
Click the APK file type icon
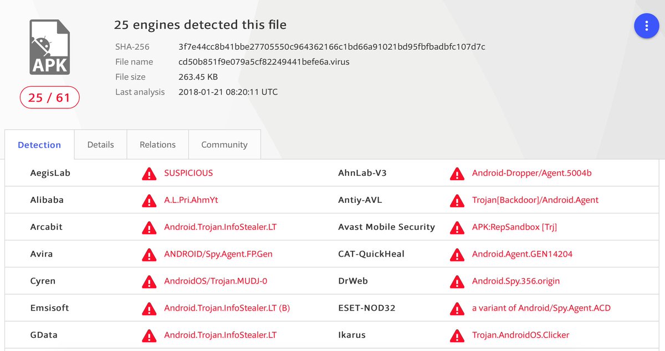click(50, 47)
